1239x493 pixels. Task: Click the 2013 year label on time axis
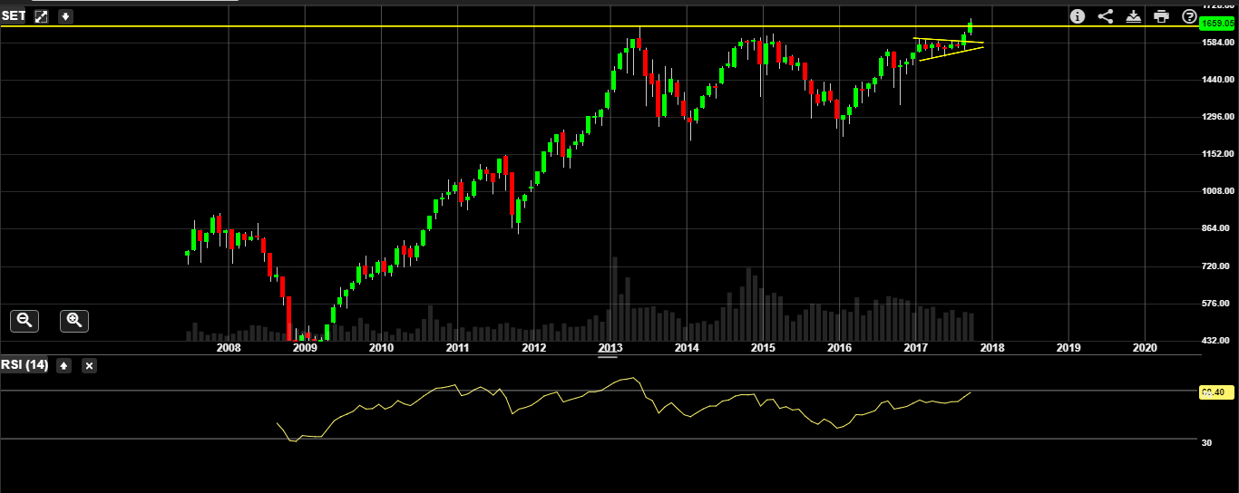point(610,348)
